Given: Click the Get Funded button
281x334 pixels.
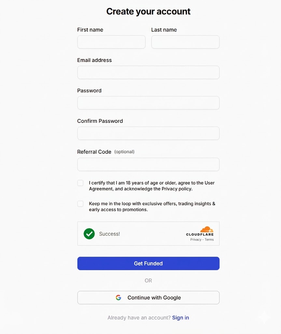Looking at the screenshot, I should [x=148, y=263].
